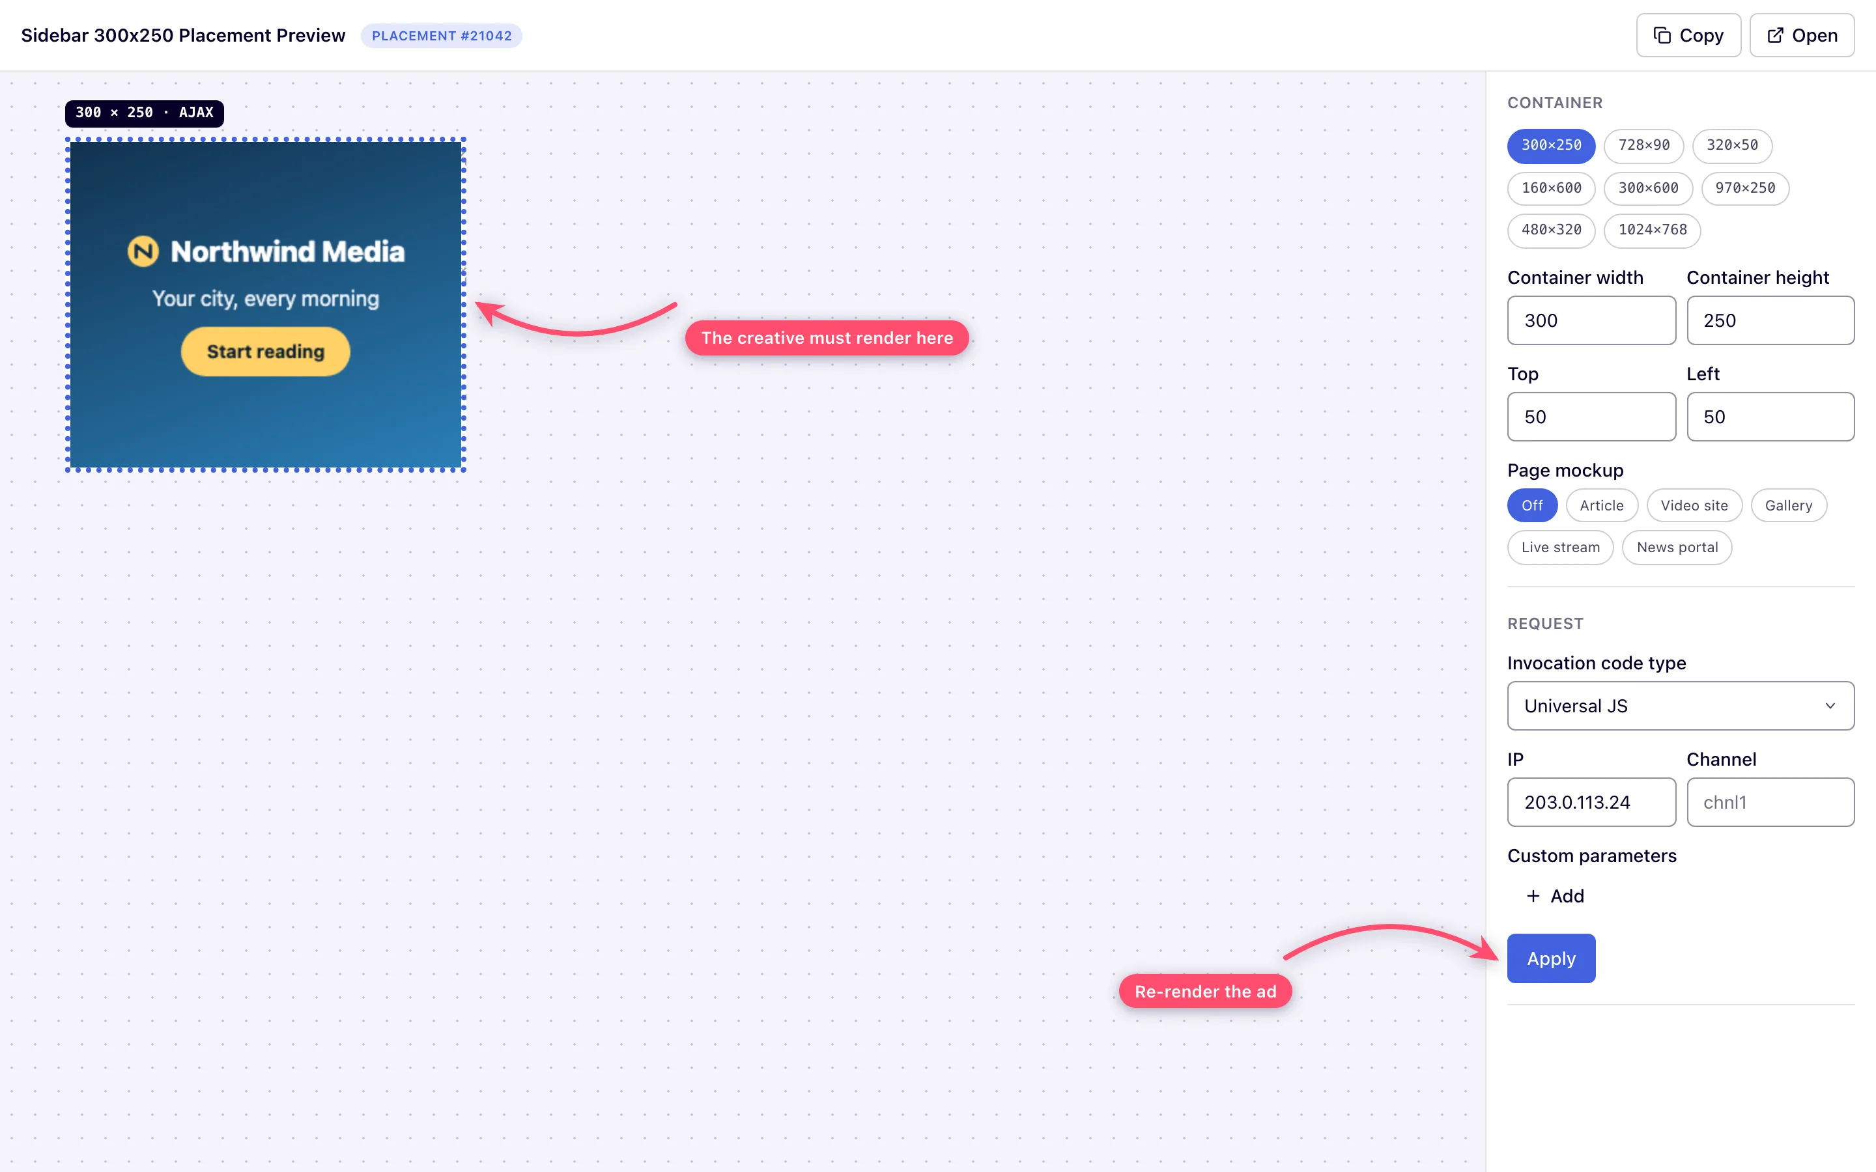Select the 300×250 container size
1876x1172 pixels.
pos(1550,146)
